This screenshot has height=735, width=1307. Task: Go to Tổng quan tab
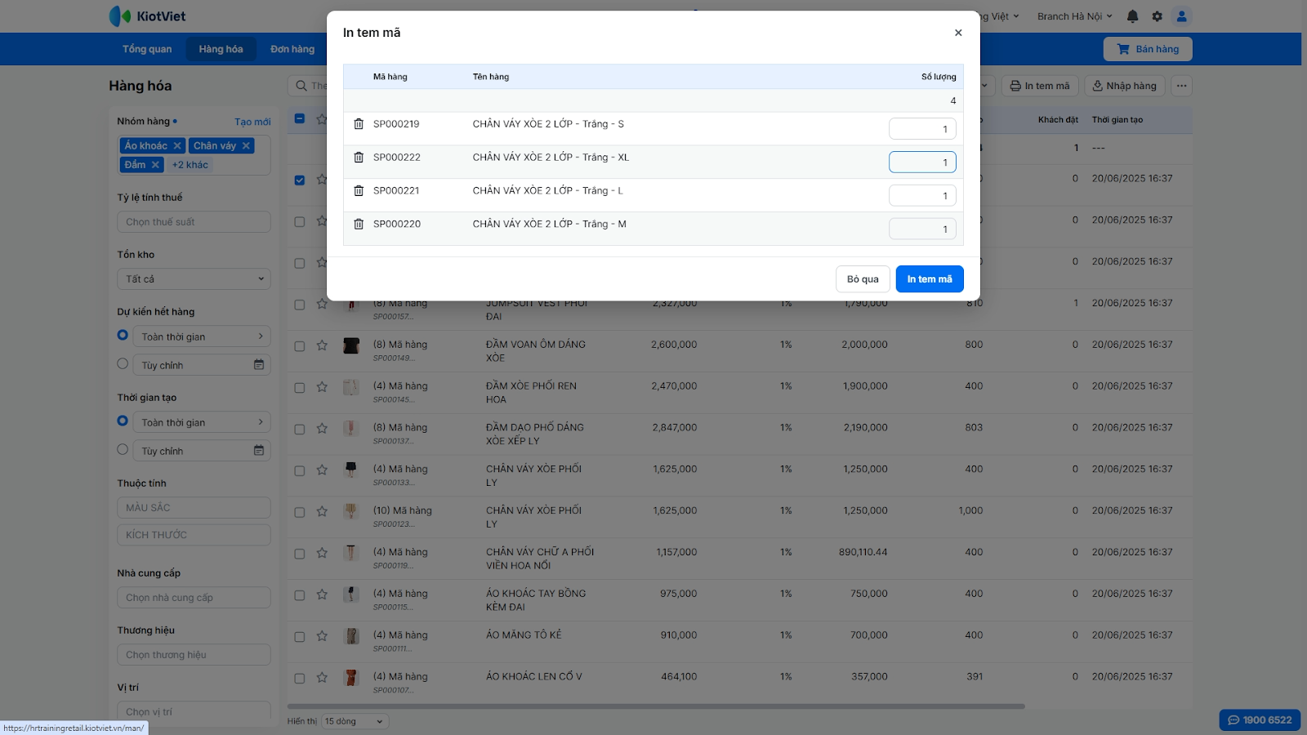147,49
